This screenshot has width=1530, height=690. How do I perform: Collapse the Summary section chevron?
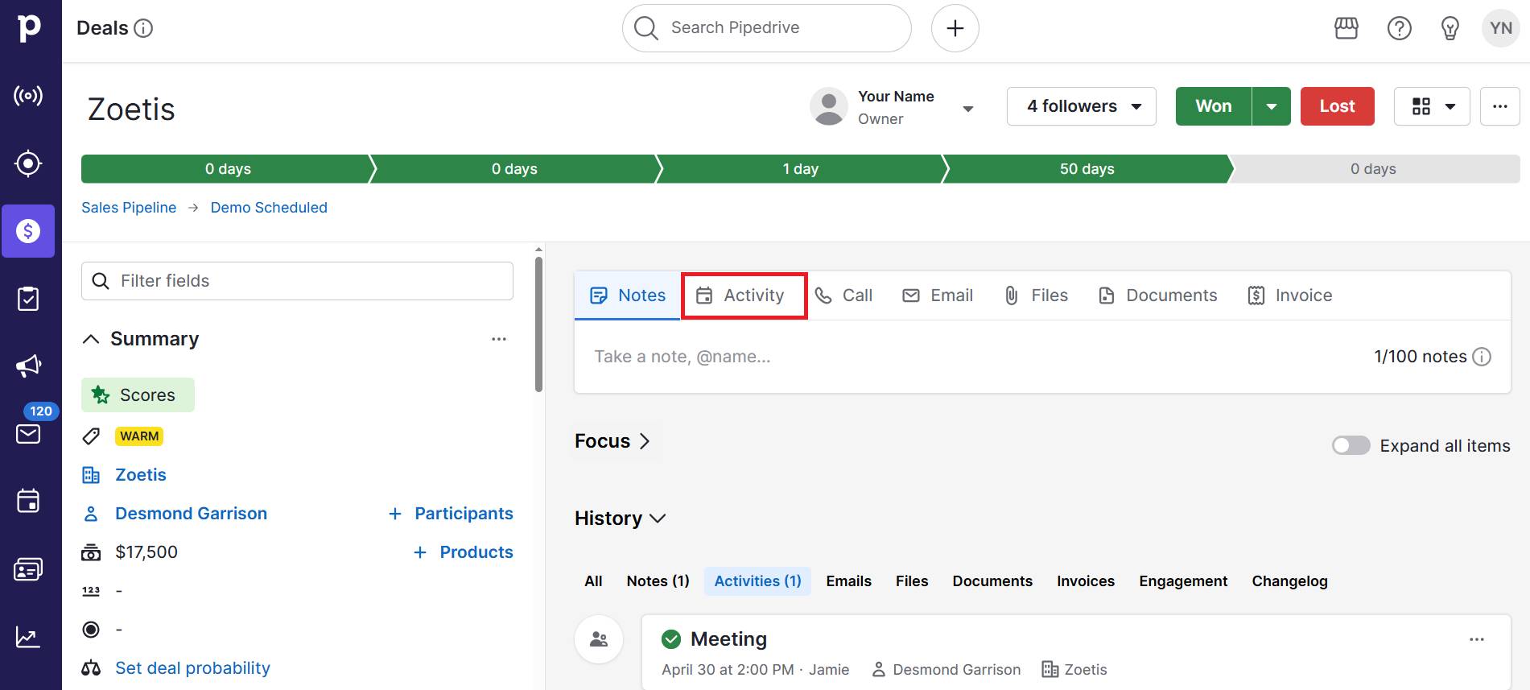91,339
